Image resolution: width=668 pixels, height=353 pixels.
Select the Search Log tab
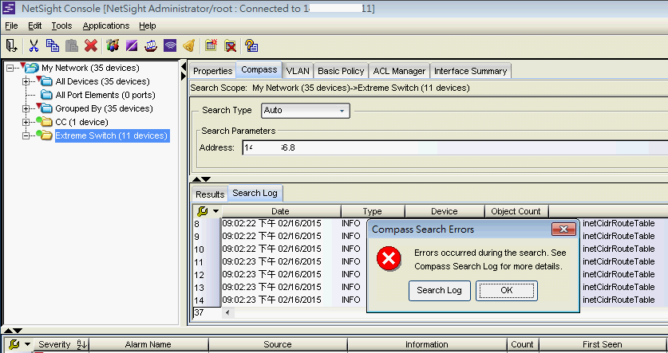pos(255,193)
